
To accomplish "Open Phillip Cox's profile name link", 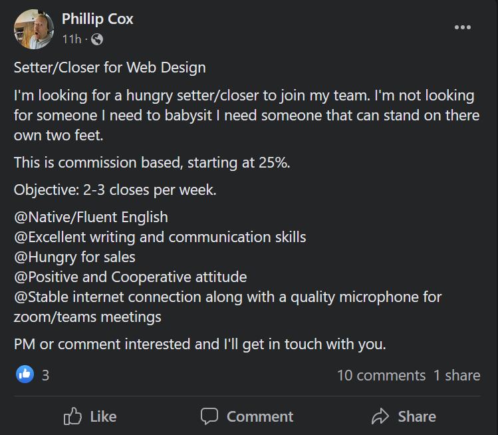I will 97,19.
